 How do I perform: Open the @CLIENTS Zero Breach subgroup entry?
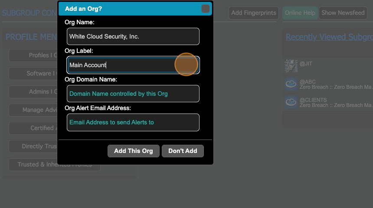coord(335,102)
